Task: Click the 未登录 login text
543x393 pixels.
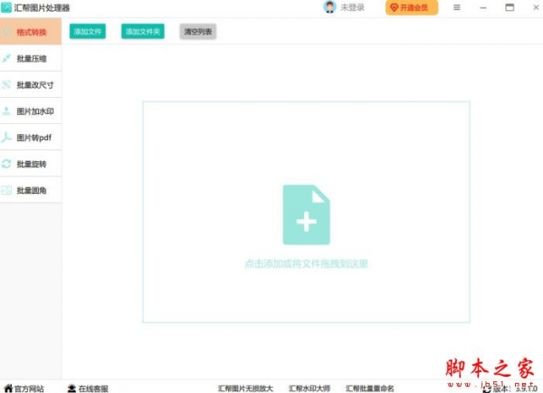Action: coord(352,7)
